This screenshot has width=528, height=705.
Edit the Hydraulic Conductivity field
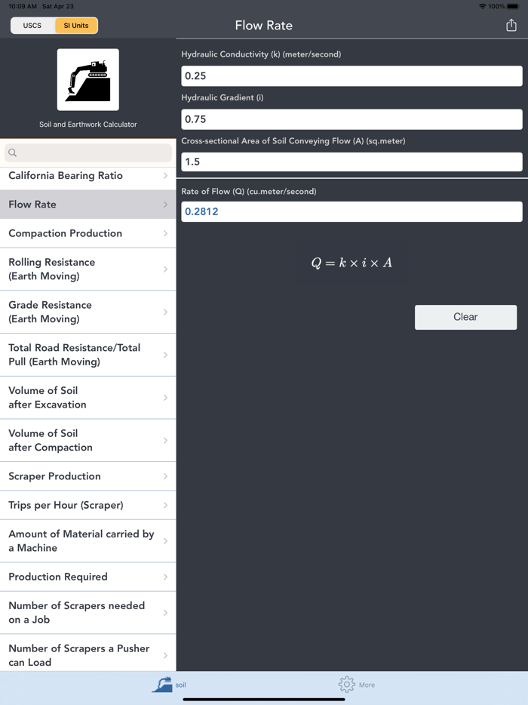pyautogui.click(x=351, y=76)
